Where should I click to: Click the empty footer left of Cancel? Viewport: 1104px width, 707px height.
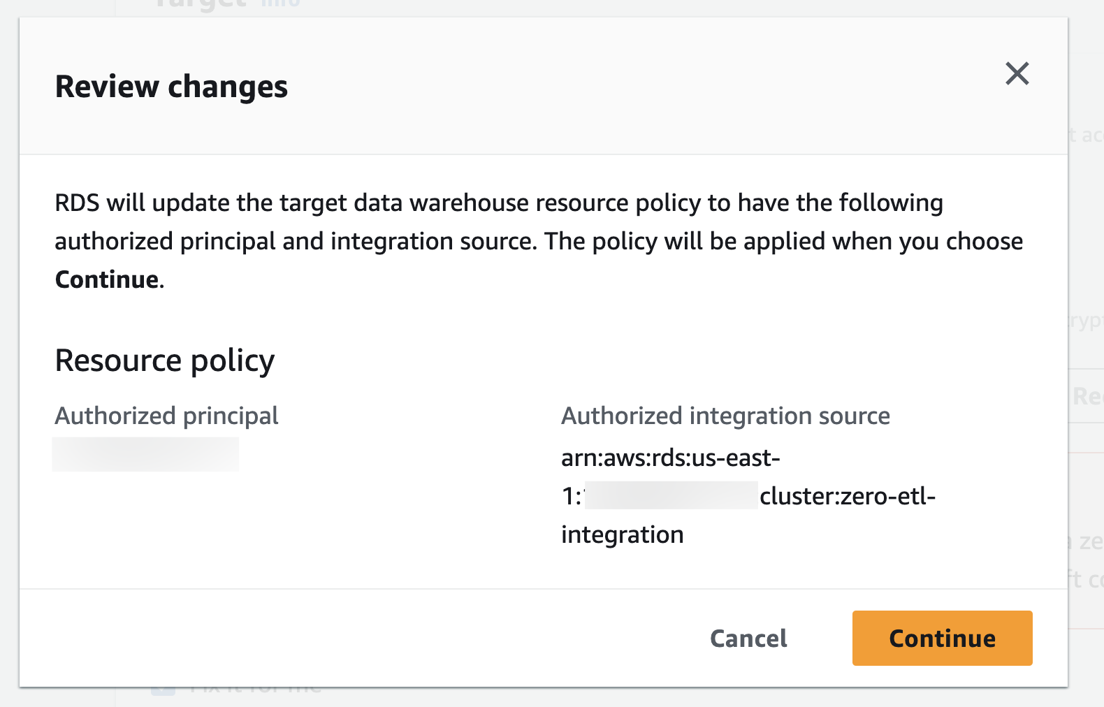pyautogui.click(x=349, y=639)
